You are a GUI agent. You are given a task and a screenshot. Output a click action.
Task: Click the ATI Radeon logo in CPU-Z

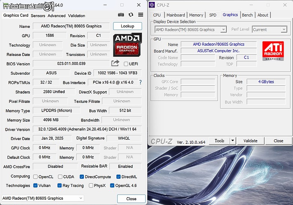[x=273, y=51]
